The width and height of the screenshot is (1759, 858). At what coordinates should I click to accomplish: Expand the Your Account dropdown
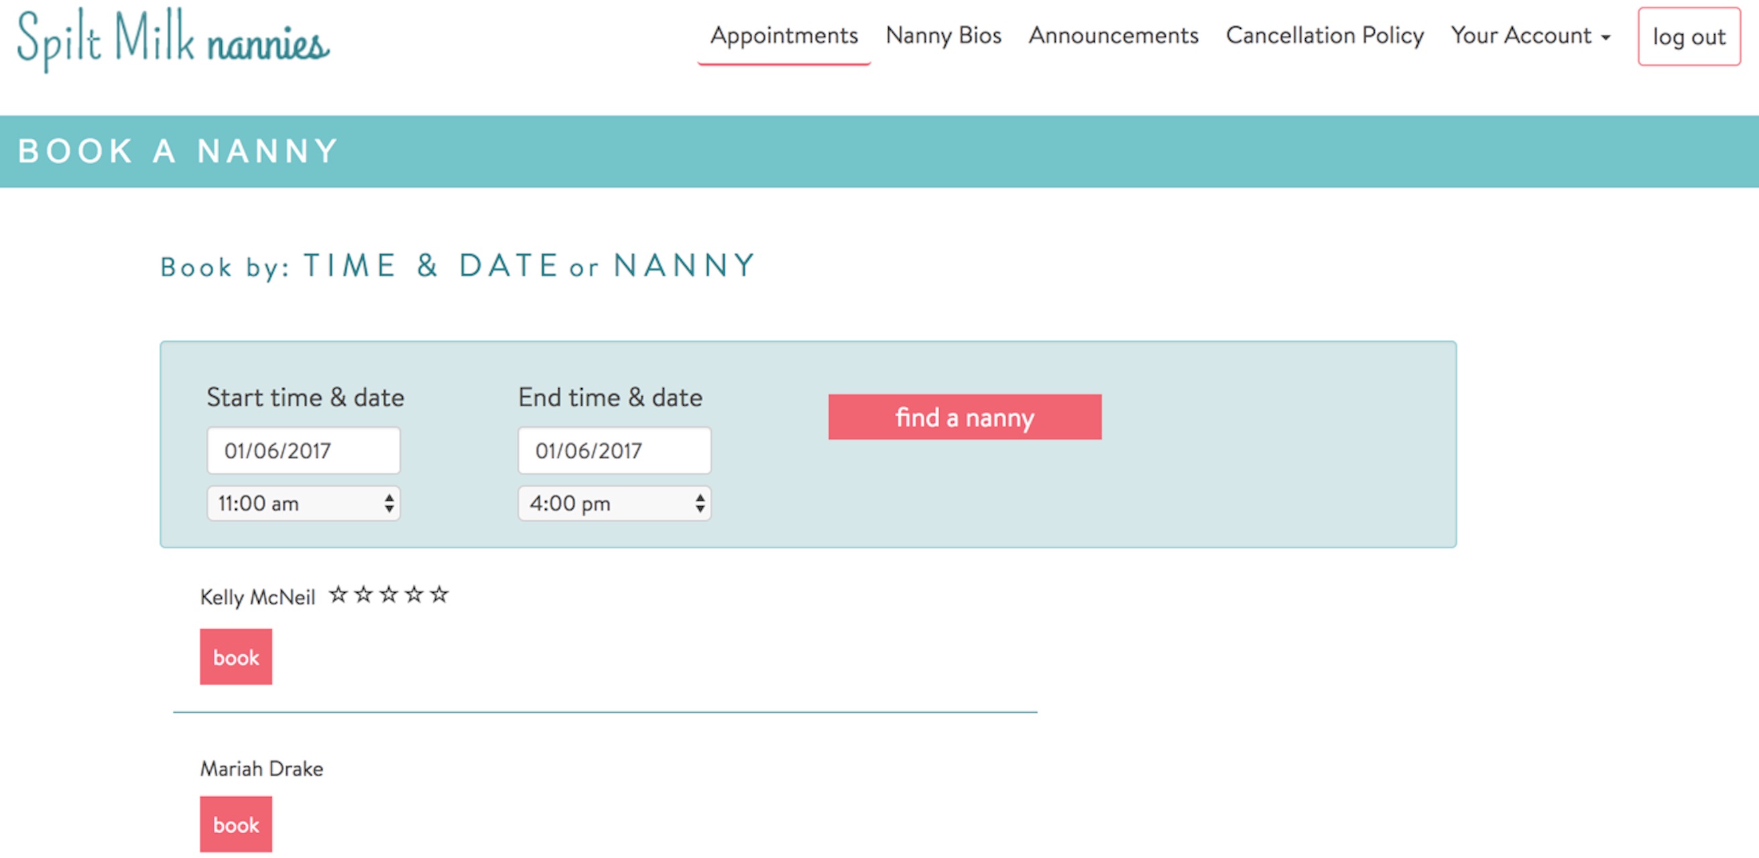coord(1530,36)
